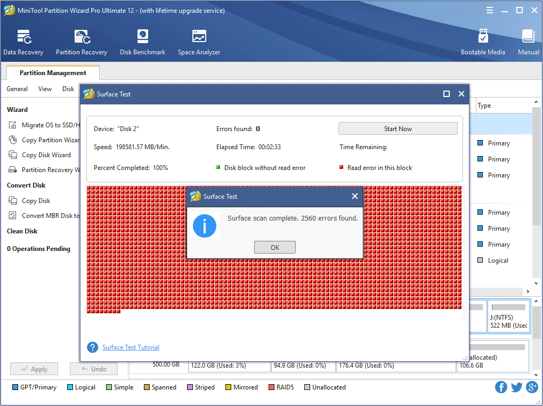Open the Disk menu
This screenshot has height=406, width=543.
[x=68, y=89]
